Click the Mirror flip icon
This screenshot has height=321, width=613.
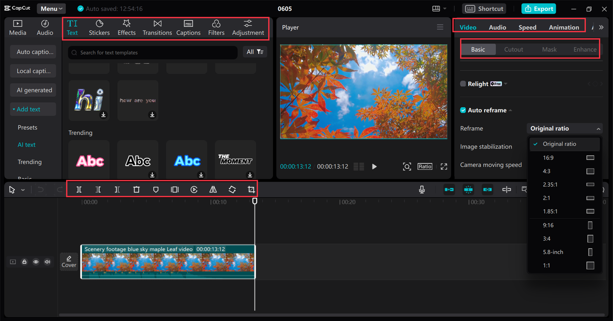pos(213,190)
